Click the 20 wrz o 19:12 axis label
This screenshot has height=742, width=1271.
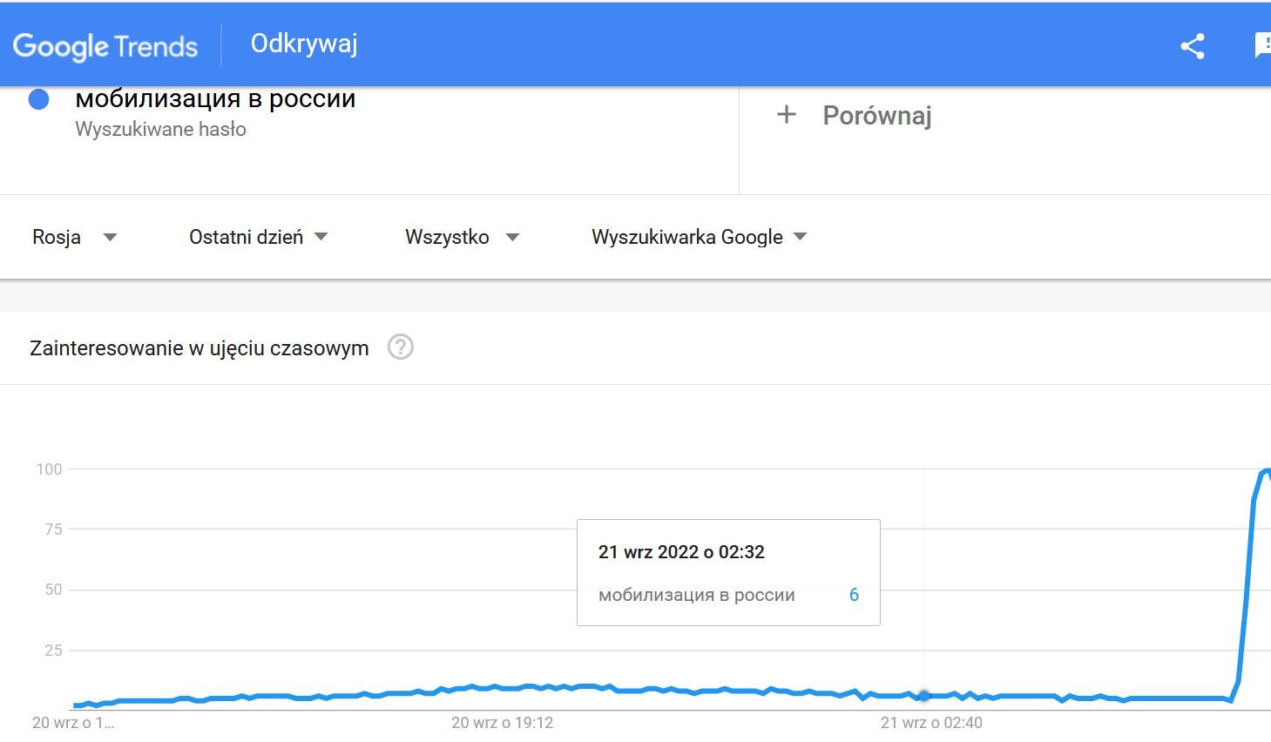(x=502, y=722)
